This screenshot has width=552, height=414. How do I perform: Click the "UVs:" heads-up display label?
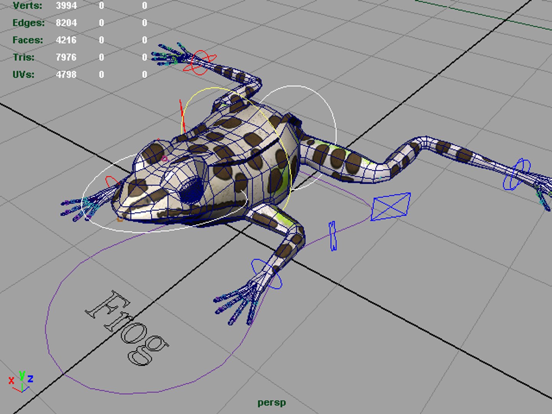coord(23,74)
